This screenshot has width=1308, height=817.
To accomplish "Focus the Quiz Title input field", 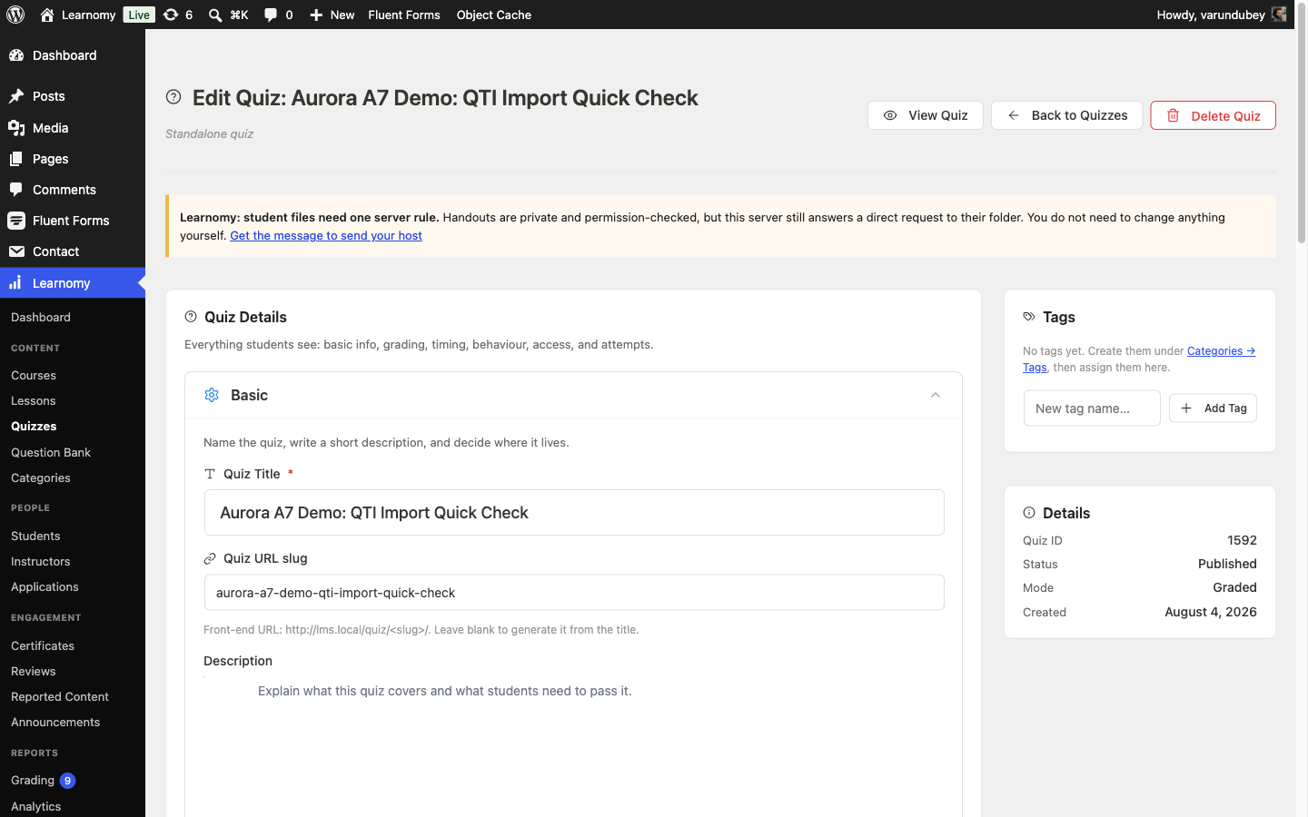I will click(x=574, y=513).
